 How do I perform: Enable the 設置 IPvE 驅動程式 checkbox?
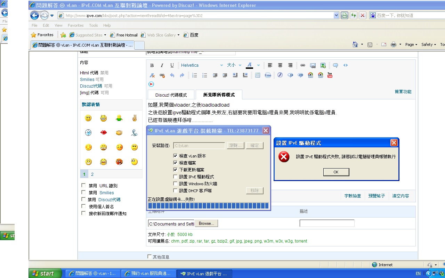(x=176, y=177)
